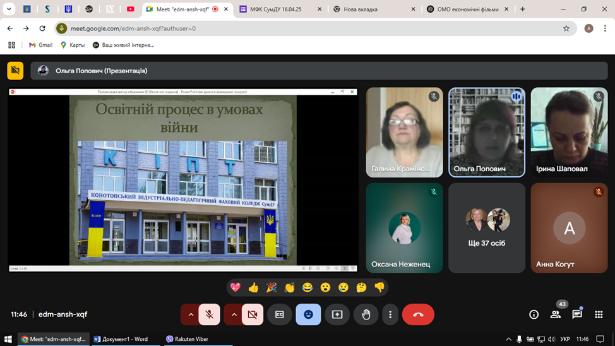Toggle closed captions on
The width and height of the screenshot is (615, 346).
pos(279,314)
